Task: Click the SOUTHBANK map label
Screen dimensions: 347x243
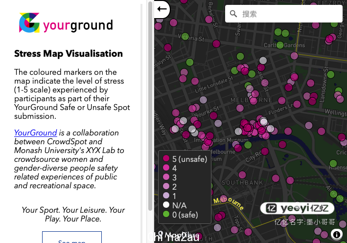Action: point(242,183)
